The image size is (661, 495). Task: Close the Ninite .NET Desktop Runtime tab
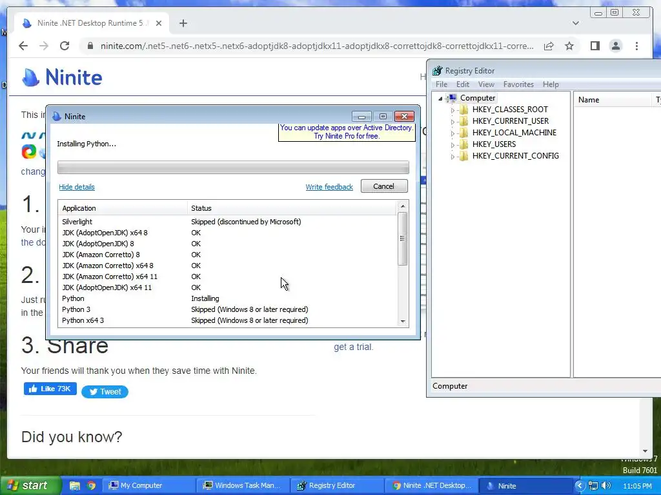159,23
